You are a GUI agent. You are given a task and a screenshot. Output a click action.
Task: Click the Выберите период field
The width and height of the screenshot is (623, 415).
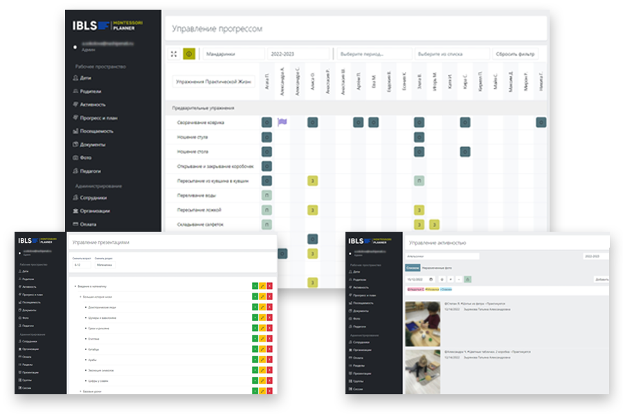click(x=374, y=54)
